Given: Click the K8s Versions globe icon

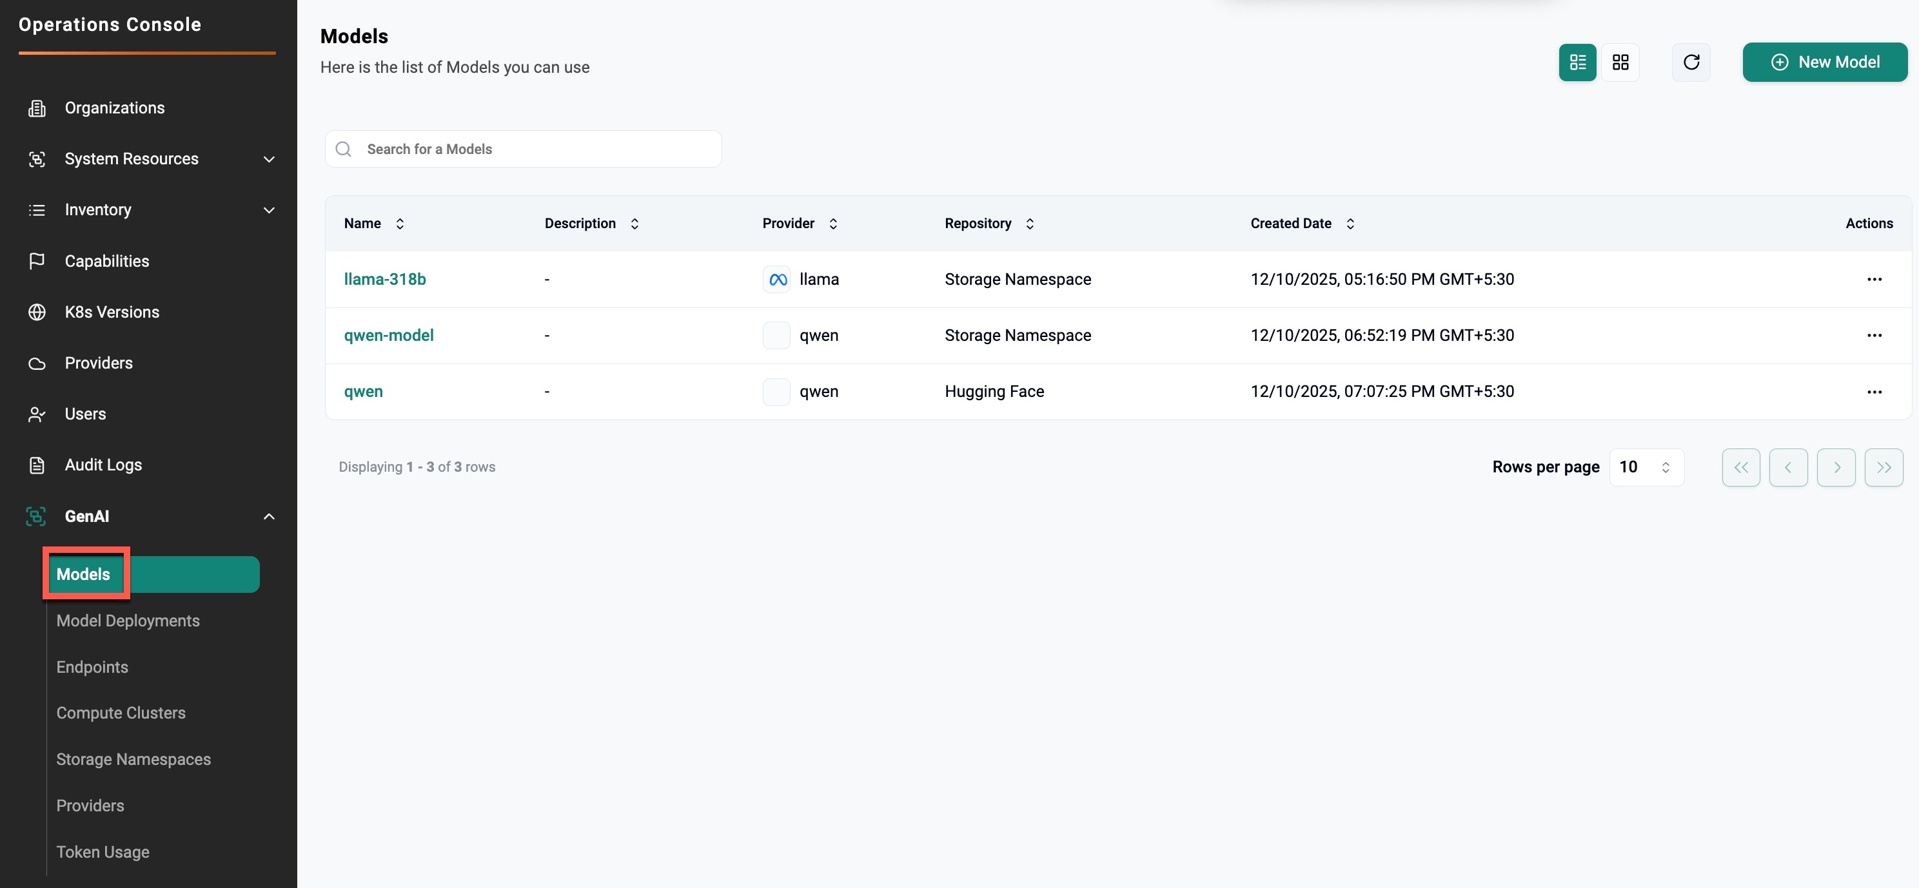Looking at the screenshot, I should tap(37, 312).
